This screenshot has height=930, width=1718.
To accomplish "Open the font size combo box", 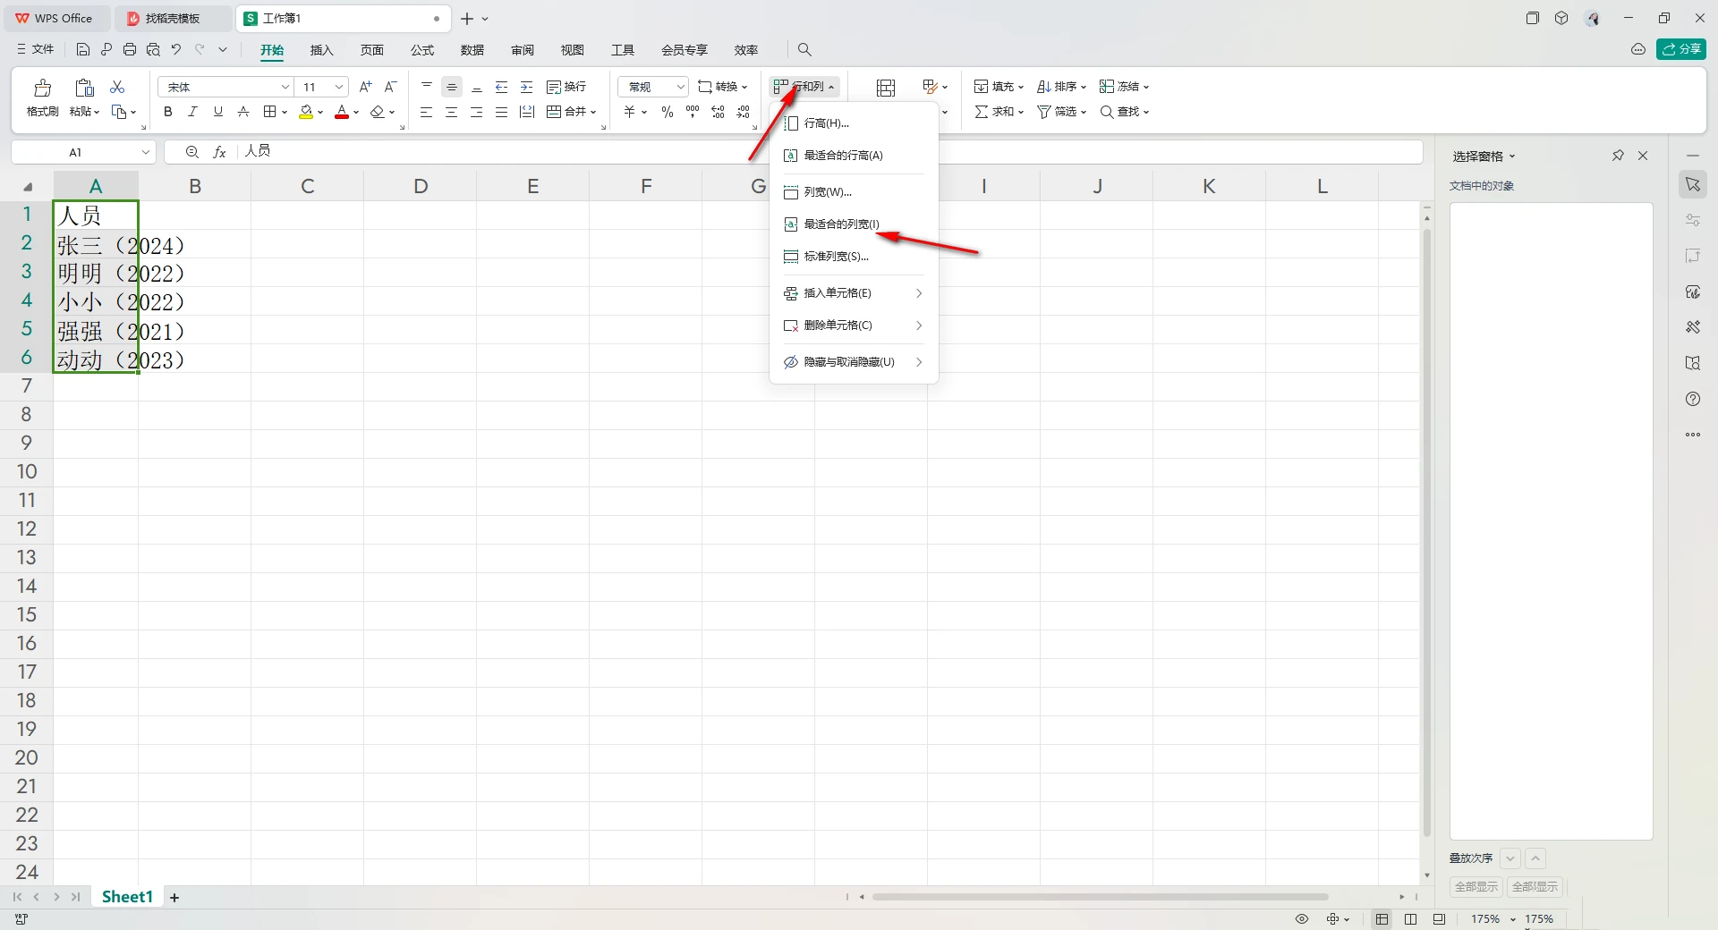I will (323, 87).
